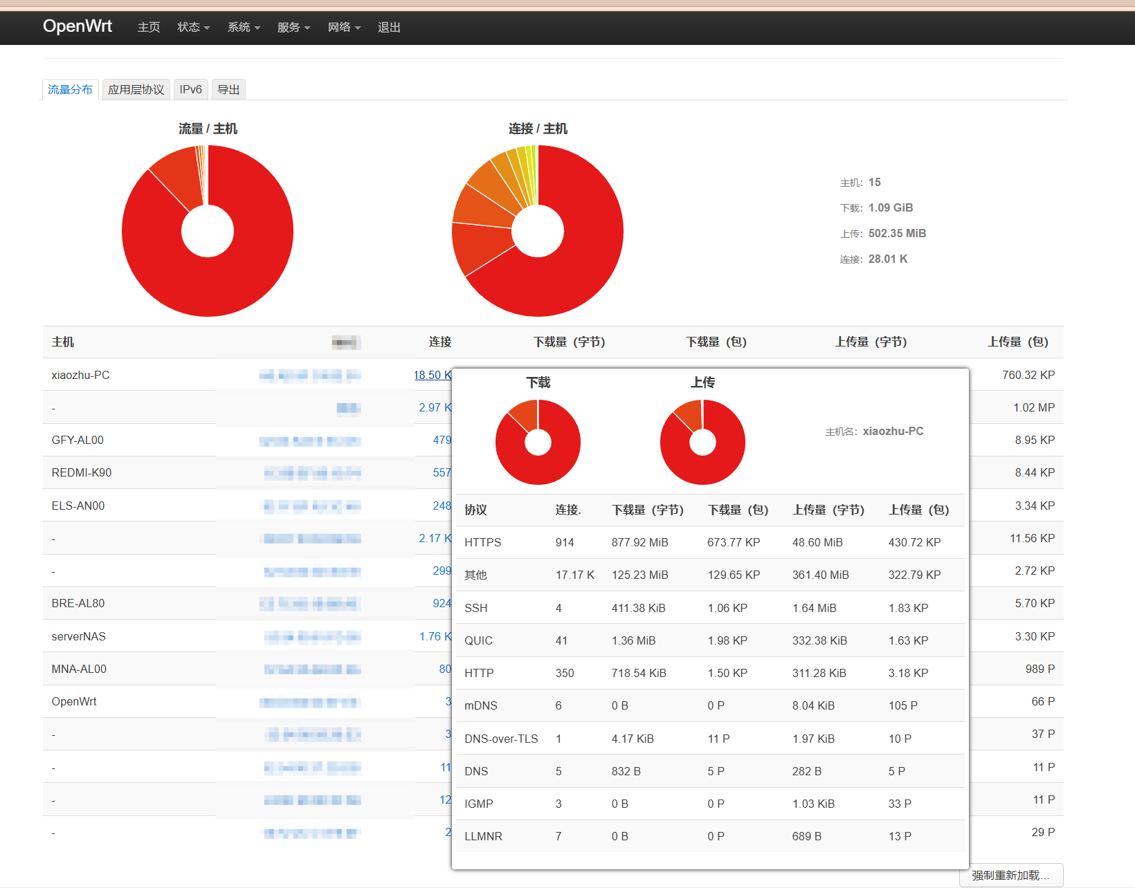Expand the 系统 navigation menu

tap(244, 27)
